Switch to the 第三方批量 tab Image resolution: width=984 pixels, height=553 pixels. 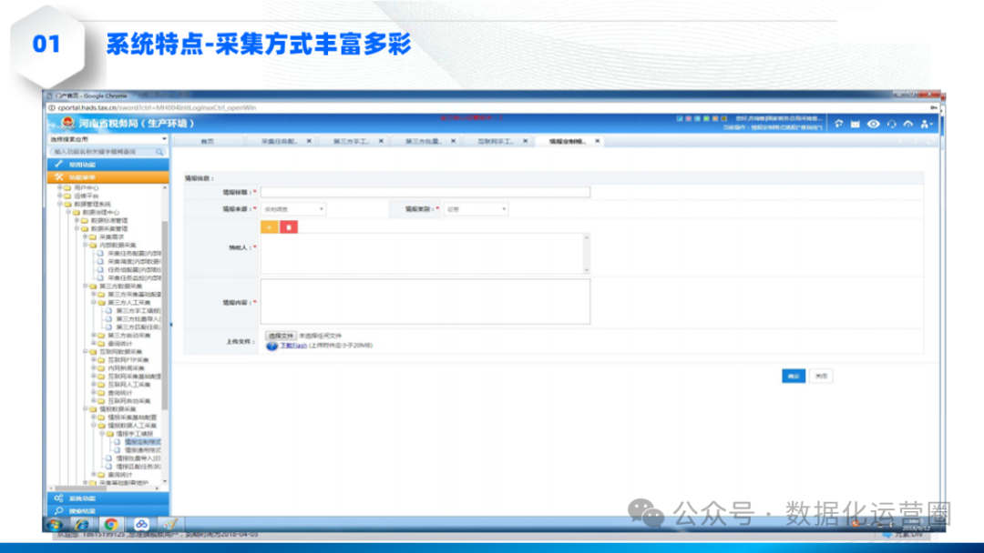tap(424, 142)
